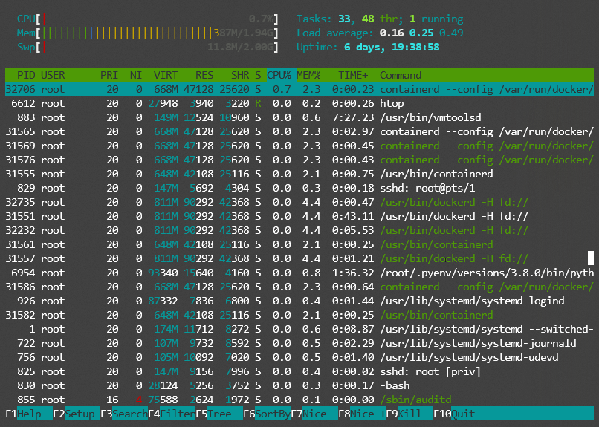Image resolution: width=599 pixels, height=427 pixels.
Task: Select the systemd --switched- row PID 1
Action: point(299,329)
